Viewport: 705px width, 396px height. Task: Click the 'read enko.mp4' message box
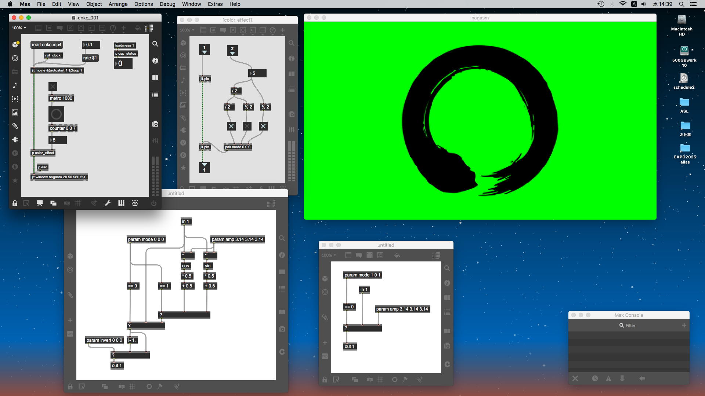coord(46,45)
